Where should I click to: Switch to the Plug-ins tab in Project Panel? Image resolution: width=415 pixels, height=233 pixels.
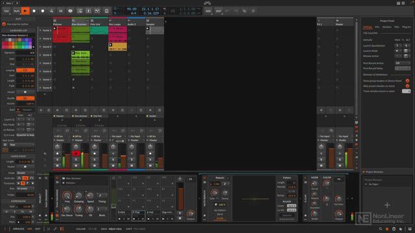(x=407, y=27)
